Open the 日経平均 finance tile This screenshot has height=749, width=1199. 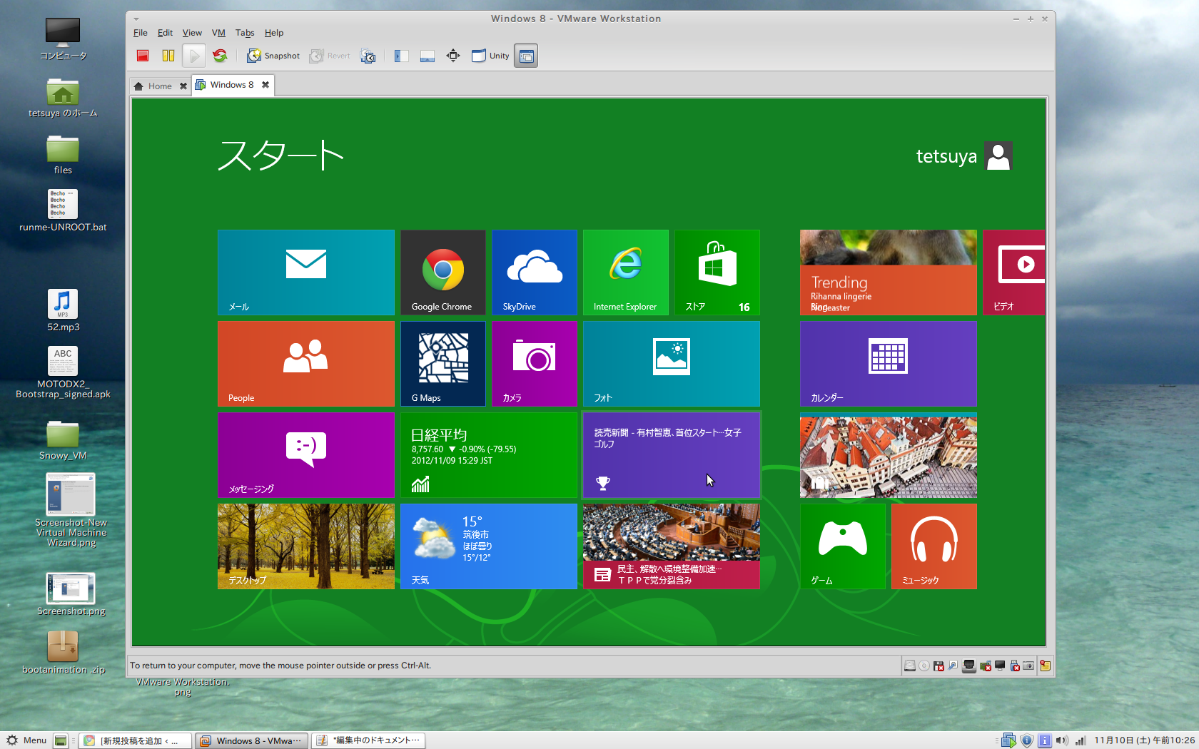click(489, 455)
